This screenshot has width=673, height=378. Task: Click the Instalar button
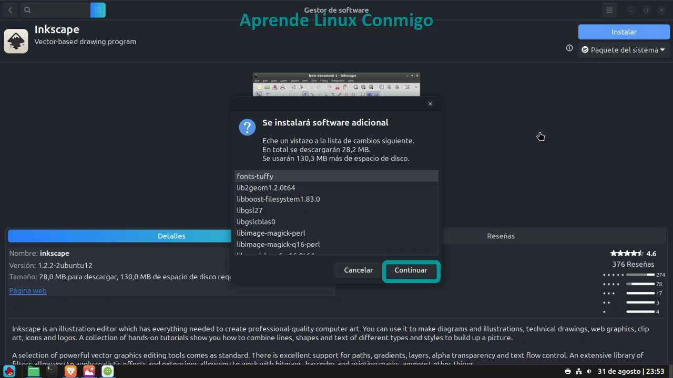click(624, 32)
